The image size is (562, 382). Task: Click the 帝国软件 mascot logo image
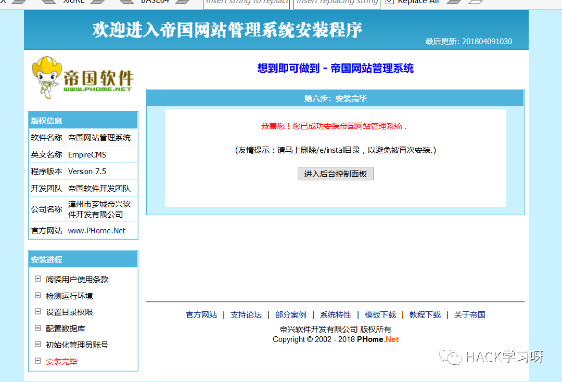click(x=82, y=77)
